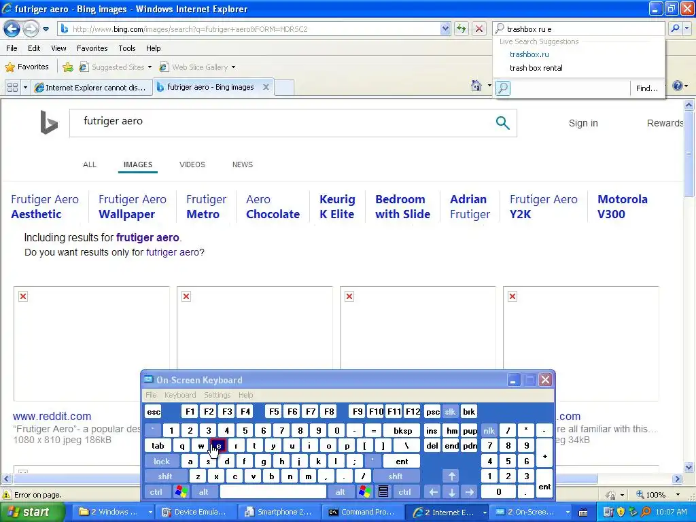The width and height of the screenshot is (696, 522).
Task: Click the trashbox ru e search box
Action: point(579,29)
